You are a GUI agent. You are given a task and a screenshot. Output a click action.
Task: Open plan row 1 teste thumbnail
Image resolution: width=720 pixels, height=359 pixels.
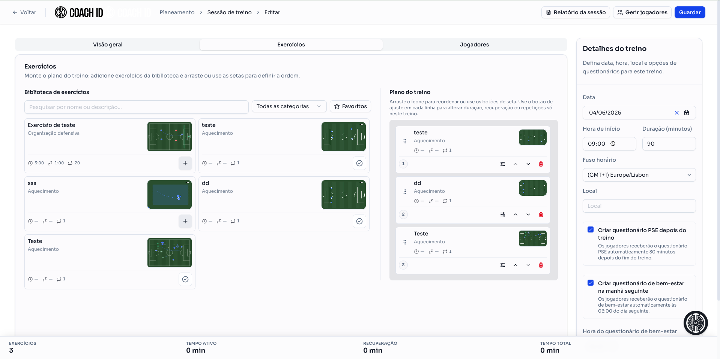533,137
